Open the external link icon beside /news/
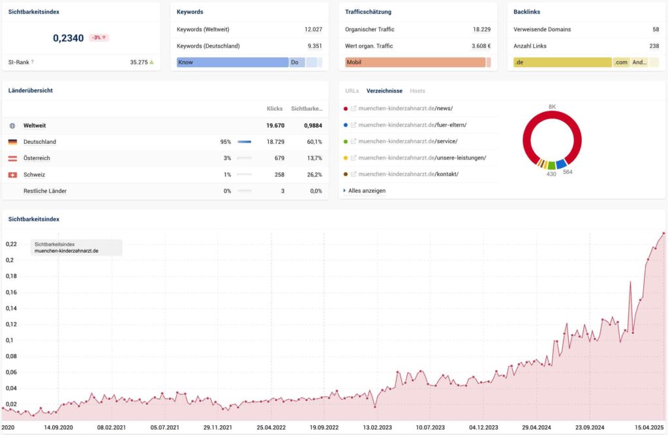Screen dimensions: 668x435 pyautogui.click(x=354, y=108)
